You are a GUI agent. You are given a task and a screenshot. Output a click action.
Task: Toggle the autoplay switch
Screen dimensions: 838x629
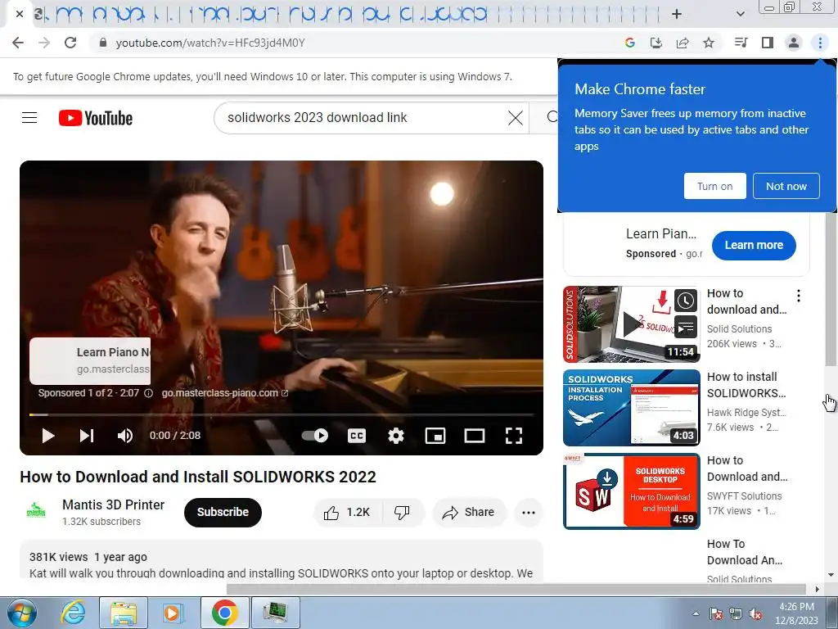(315, 436)
